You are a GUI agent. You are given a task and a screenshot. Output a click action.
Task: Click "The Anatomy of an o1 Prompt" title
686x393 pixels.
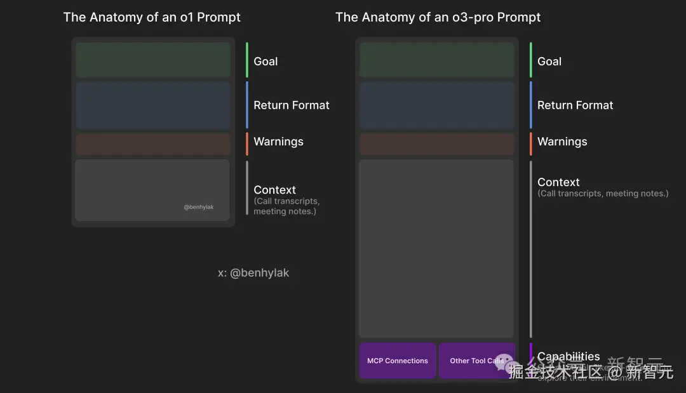(x=152, y=18)
